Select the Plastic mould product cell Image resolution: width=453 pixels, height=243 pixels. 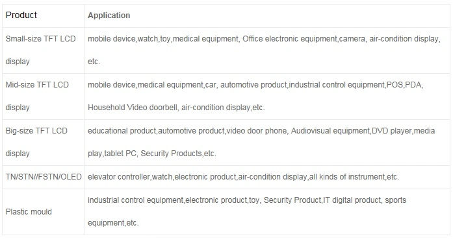[43, 212]
